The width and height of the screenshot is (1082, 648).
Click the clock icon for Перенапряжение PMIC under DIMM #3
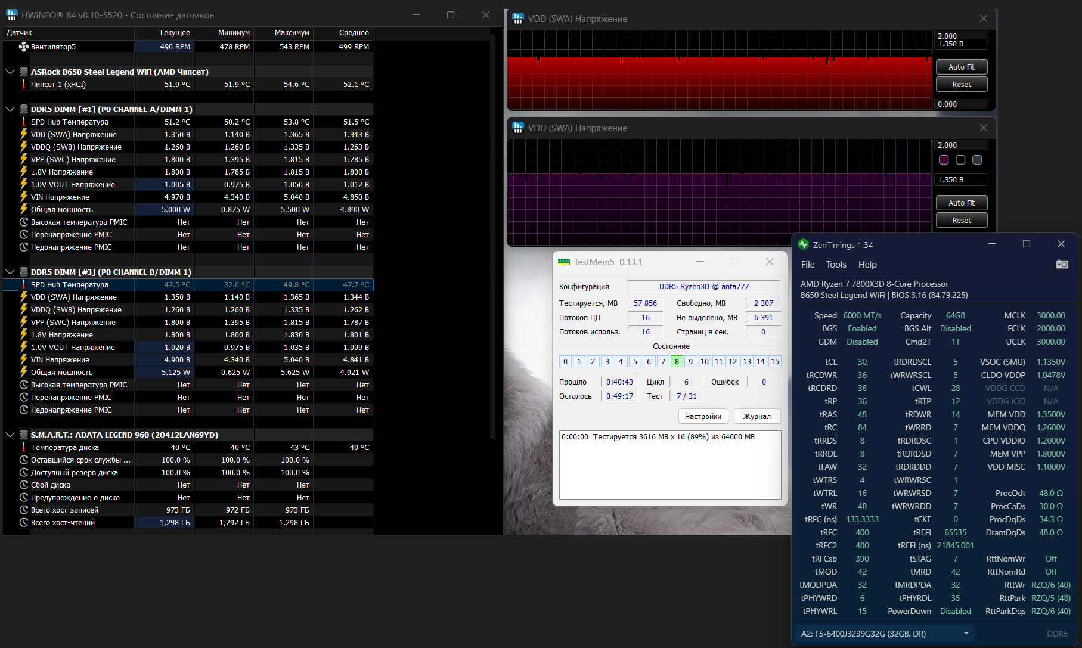24,397
